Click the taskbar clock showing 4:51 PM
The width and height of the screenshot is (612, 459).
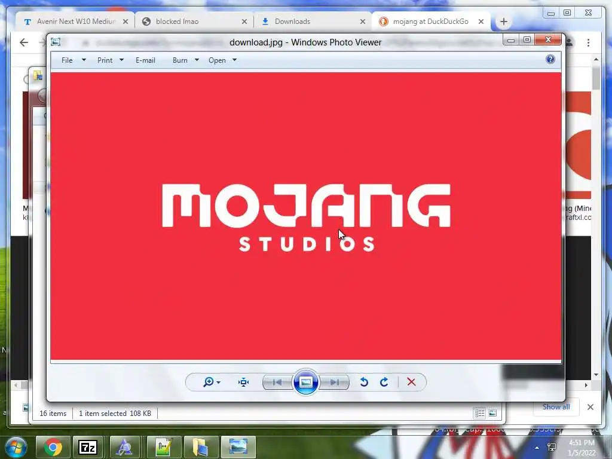(582, 447)
